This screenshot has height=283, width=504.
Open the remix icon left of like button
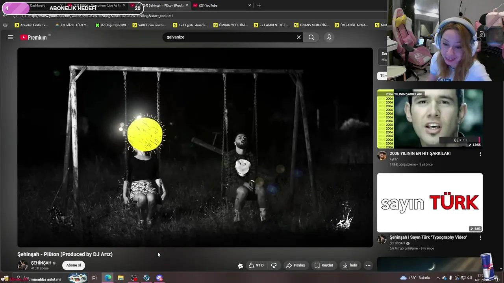tap(240, 266)
